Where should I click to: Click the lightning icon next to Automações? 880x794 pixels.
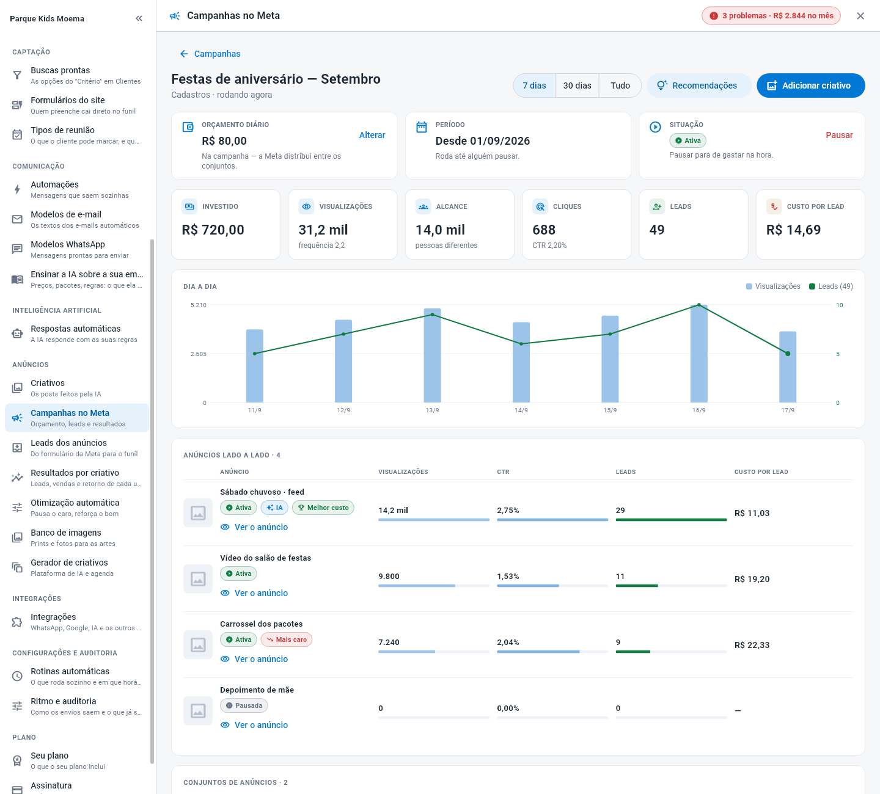(17, 189)
